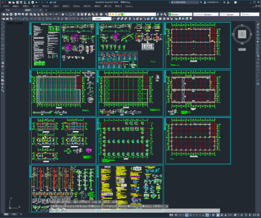Click the ViewCube top face

(242, 34)
